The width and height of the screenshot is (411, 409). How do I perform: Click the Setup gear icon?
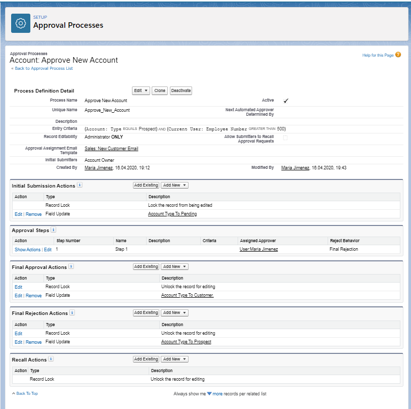click(21, 23)
